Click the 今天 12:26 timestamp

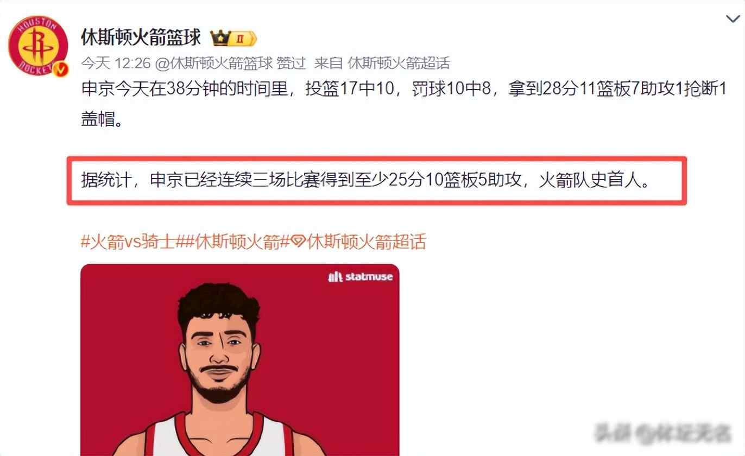tap(116, 64)
